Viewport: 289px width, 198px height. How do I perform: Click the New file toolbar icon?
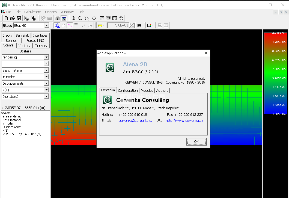[6, 18]
